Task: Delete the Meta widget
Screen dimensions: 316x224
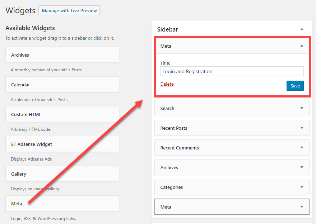Action: [167, 84]
